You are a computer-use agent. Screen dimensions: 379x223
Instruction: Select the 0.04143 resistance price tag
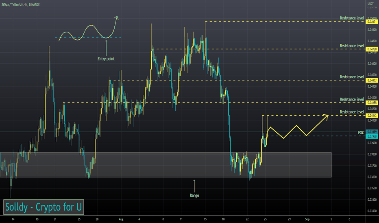(x=372, y=116)
